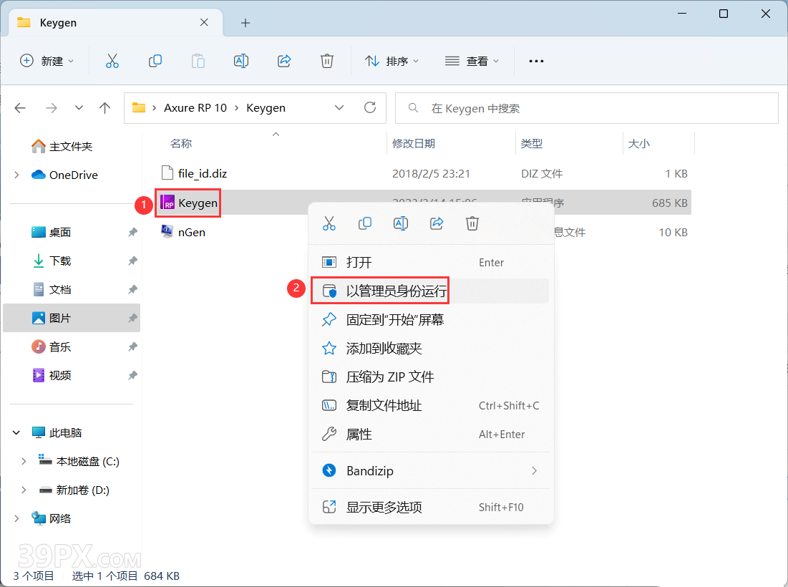Viewport: 788px width, 587px height.
Task: Click the Rename icon in the top toolbar
Action: [241, 62]
